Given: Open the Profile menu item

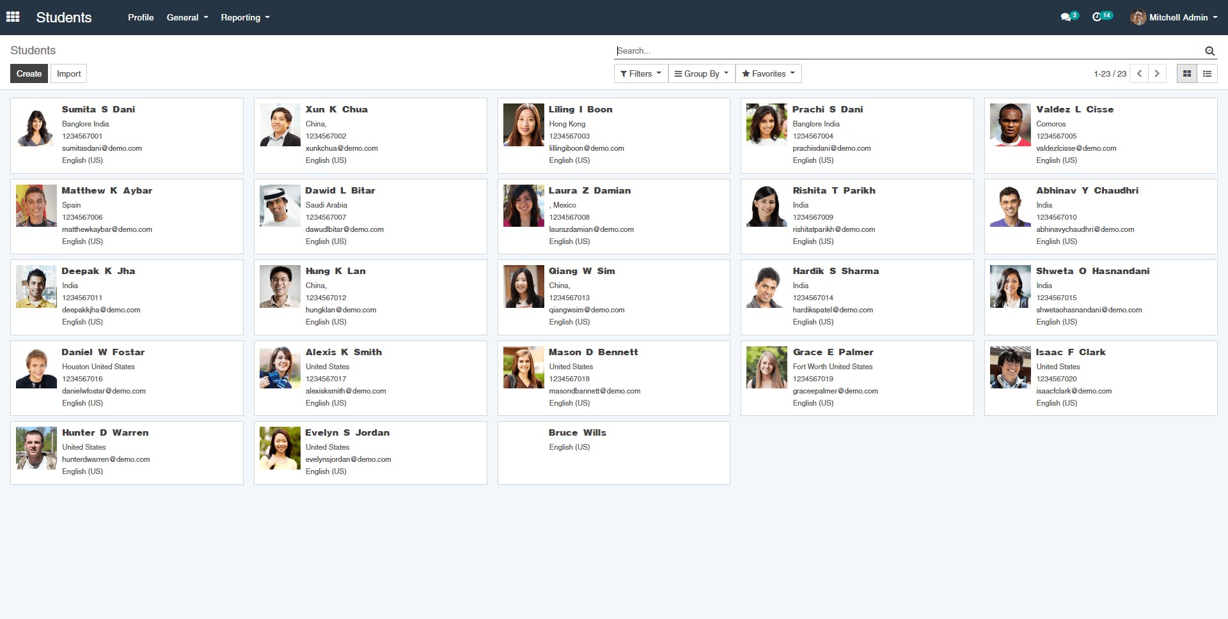Looking at the screenshot, I should [141, 17].
